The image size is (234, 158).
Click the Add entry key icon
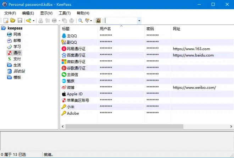click(28, 21)
